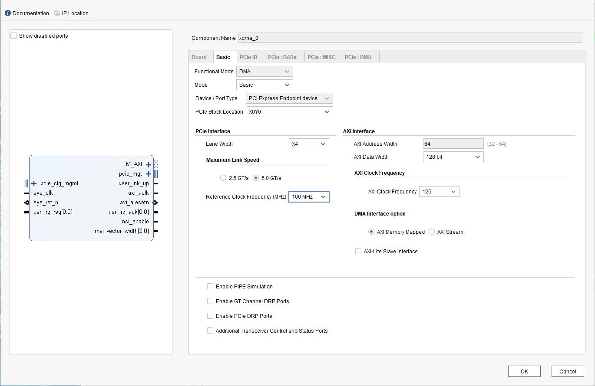Viewport: 595px width, 386px height.
Task: Enable PIPE Simulation checkbox
Action: pos(210,286)
